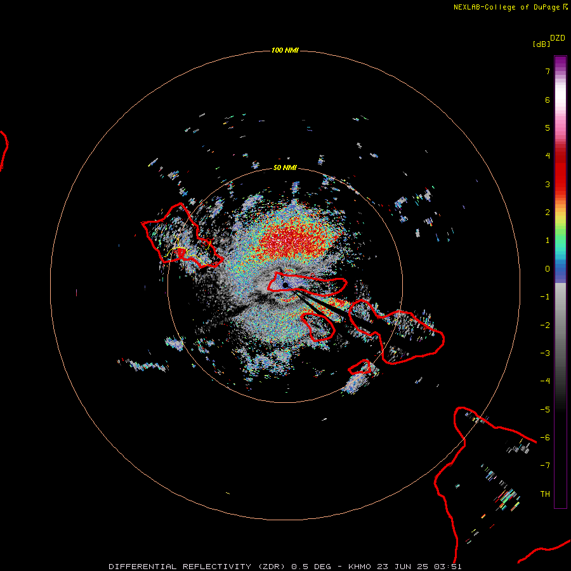Click the -5 dB tick label
The width and height of the screenshot is (571, 571).
pyautogui.click(x=545, y=410)
